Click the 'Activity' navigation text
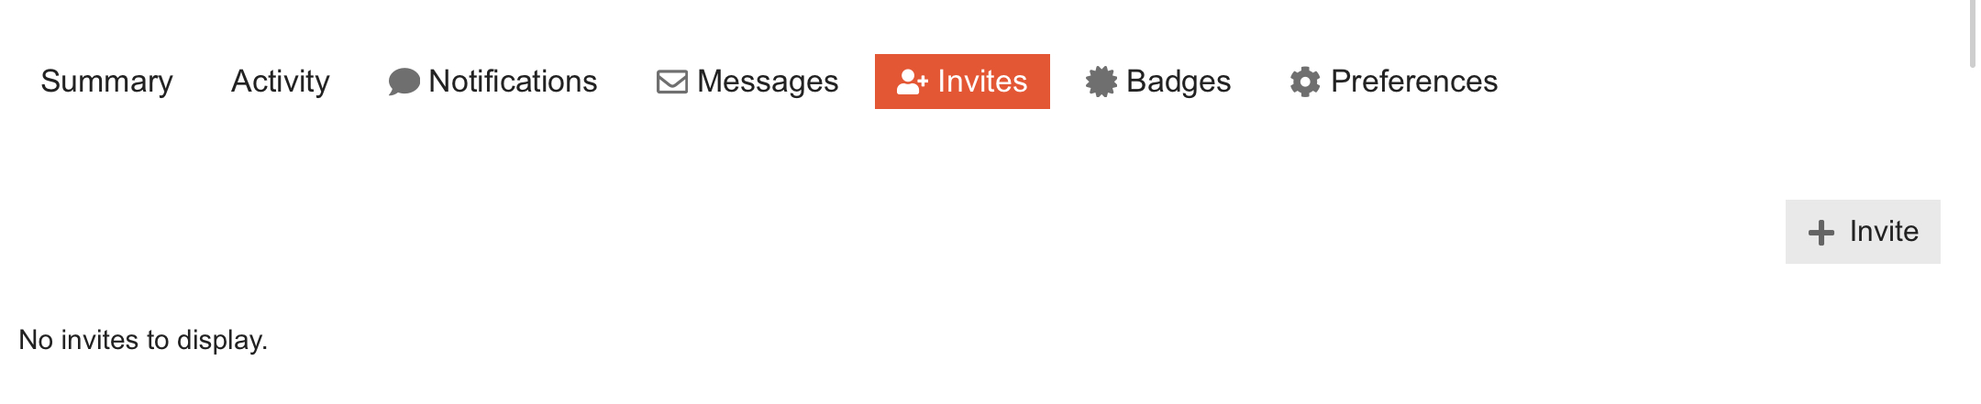 280,82
